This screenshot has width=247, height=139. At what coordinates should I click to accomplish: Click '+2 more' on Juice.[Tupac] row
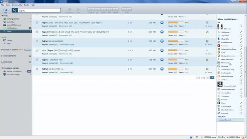[208, 54]
